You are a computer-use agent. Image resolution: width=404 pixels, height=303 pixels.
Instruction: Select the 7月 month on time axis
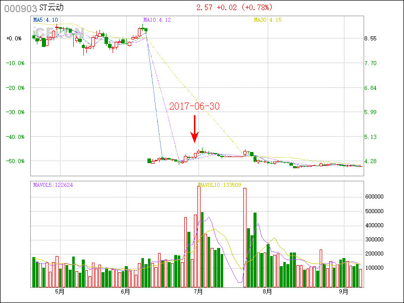tap(198, 292)
